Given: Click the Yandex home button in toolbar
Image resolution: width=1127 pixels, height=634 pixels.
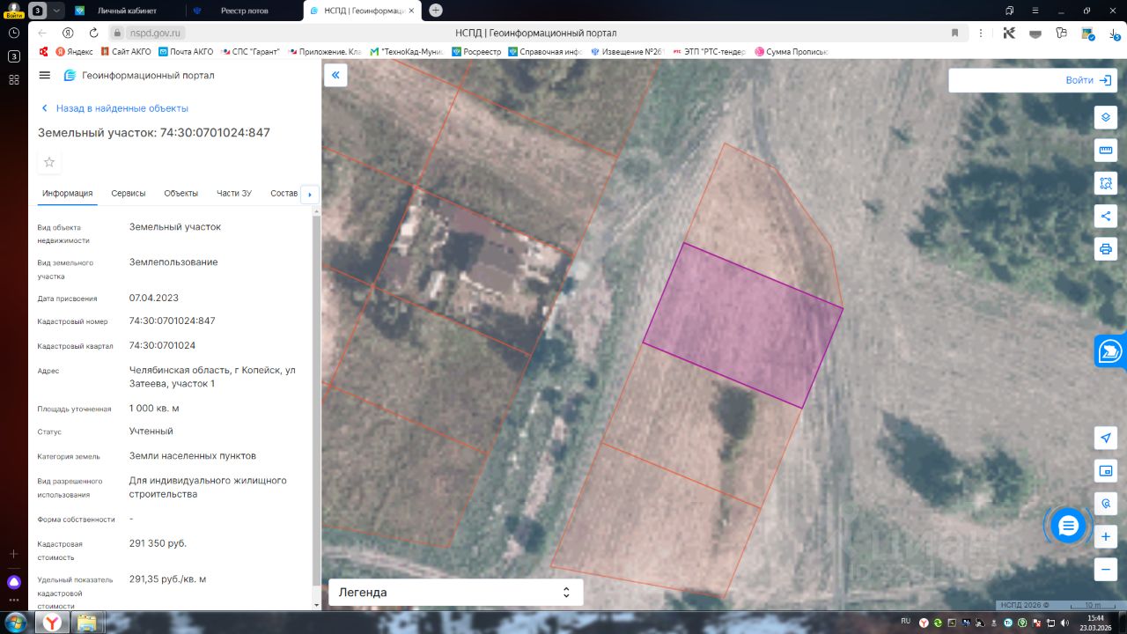Looking at the screenshot, I should coord(67,33).
